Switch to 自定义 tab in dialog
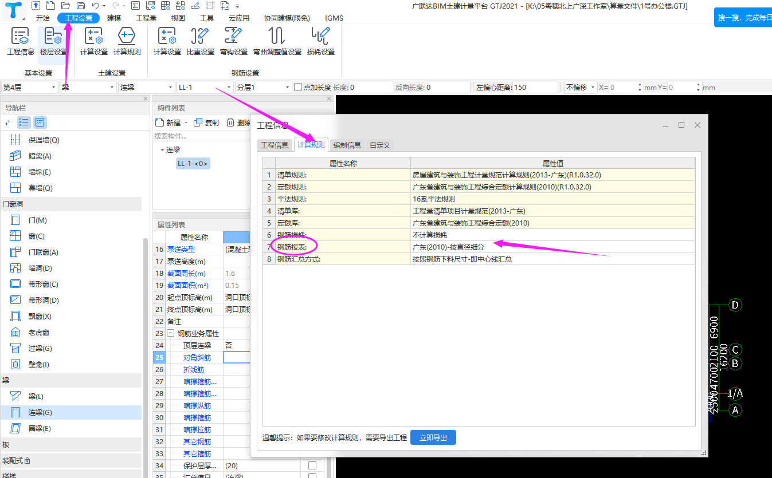This screenshot has width=772, height=478. (x=380, y=145)
